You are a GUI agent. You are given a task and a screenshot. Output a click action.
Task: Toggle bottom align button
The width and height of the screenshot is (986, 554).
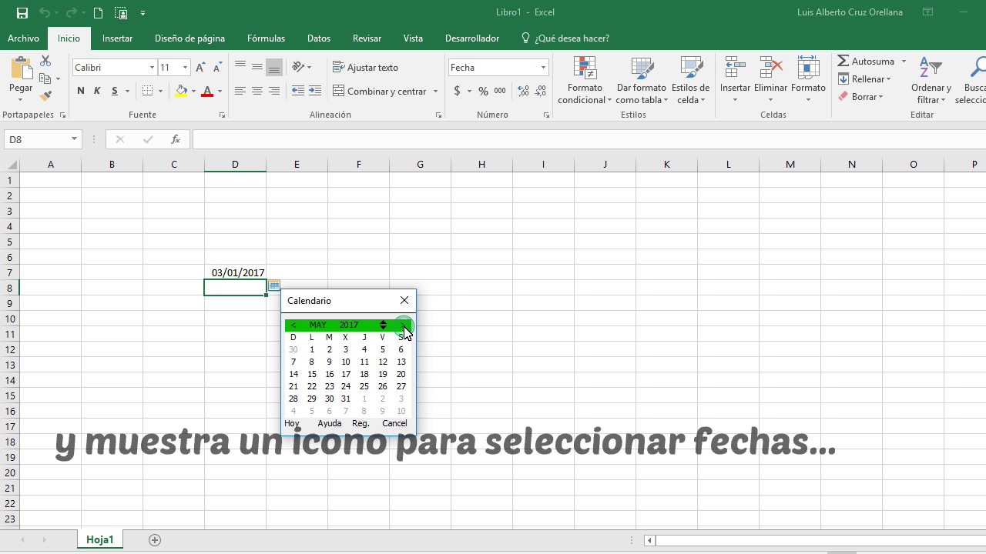click(x=274, y=68)
